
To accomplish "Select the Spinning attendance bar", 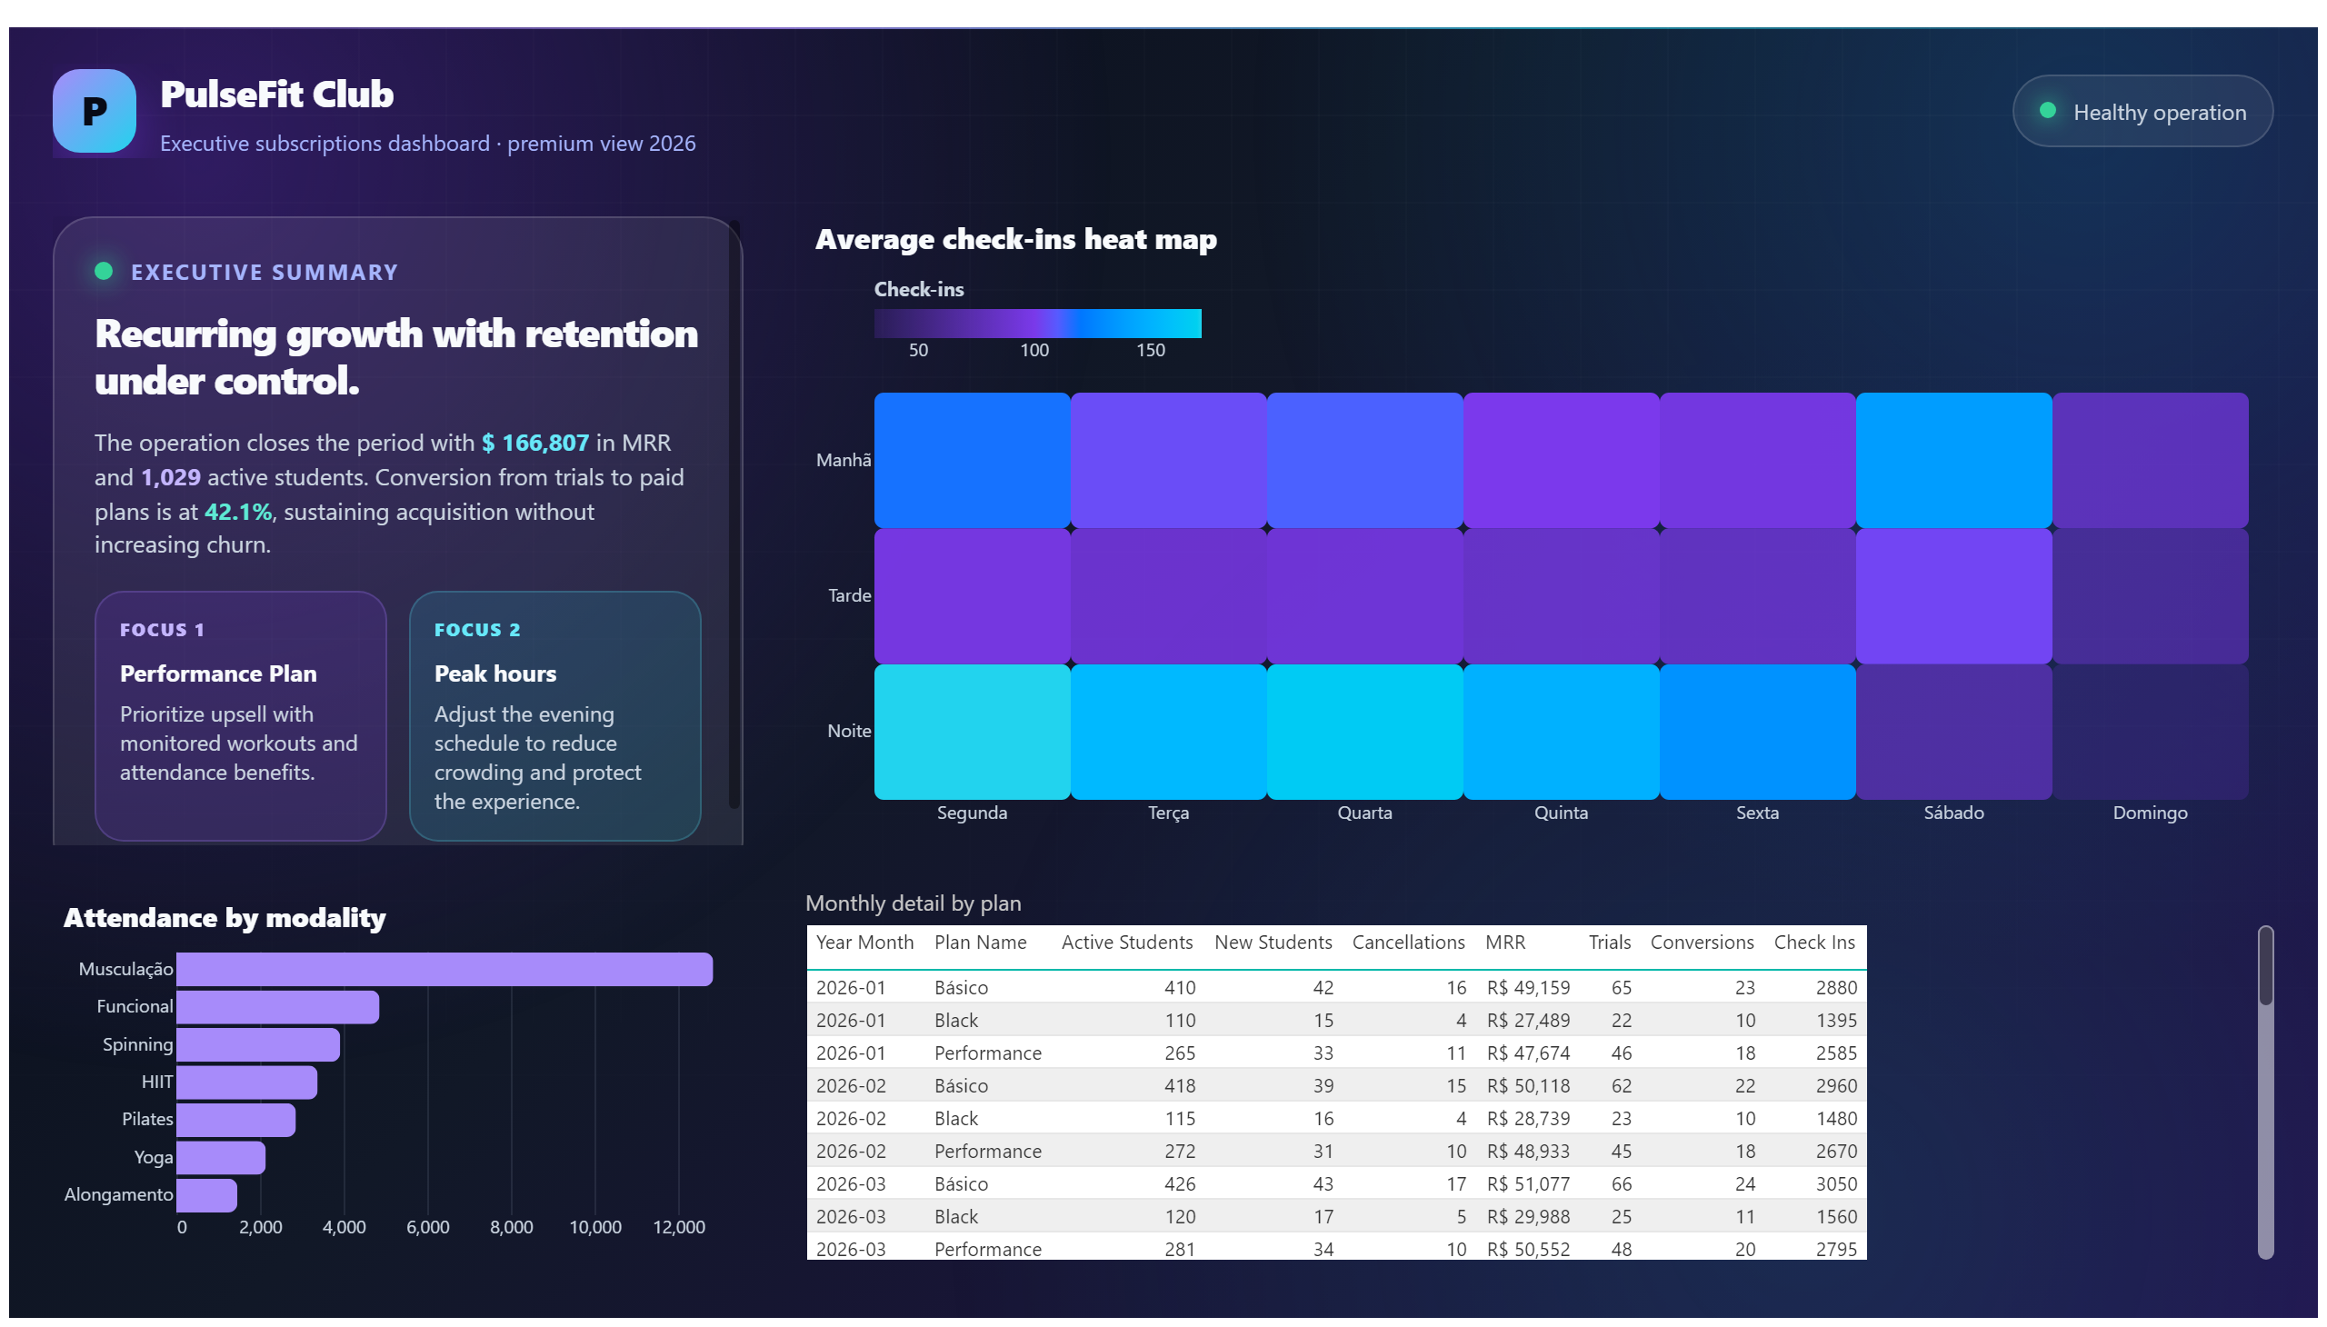I will [258, 1044].
